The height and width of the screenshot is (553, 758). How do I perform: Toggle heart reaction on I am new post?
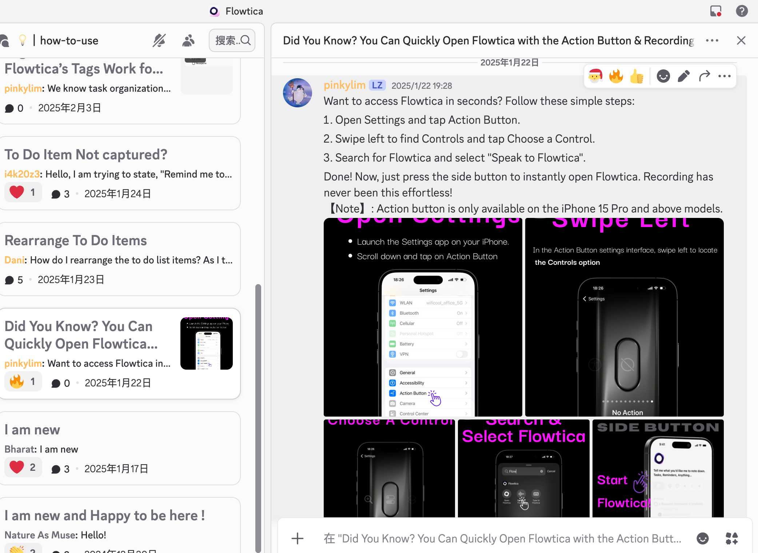23,468
